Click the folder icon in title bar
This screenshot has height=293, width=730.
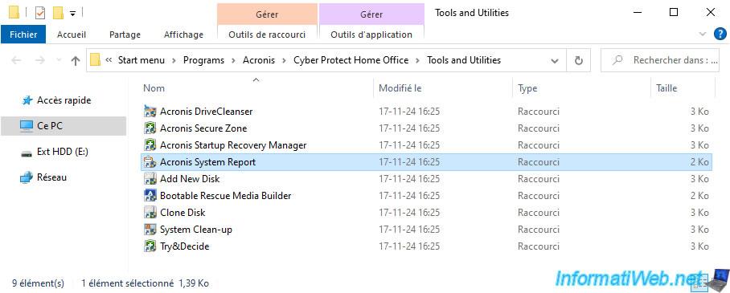(14, 12)
